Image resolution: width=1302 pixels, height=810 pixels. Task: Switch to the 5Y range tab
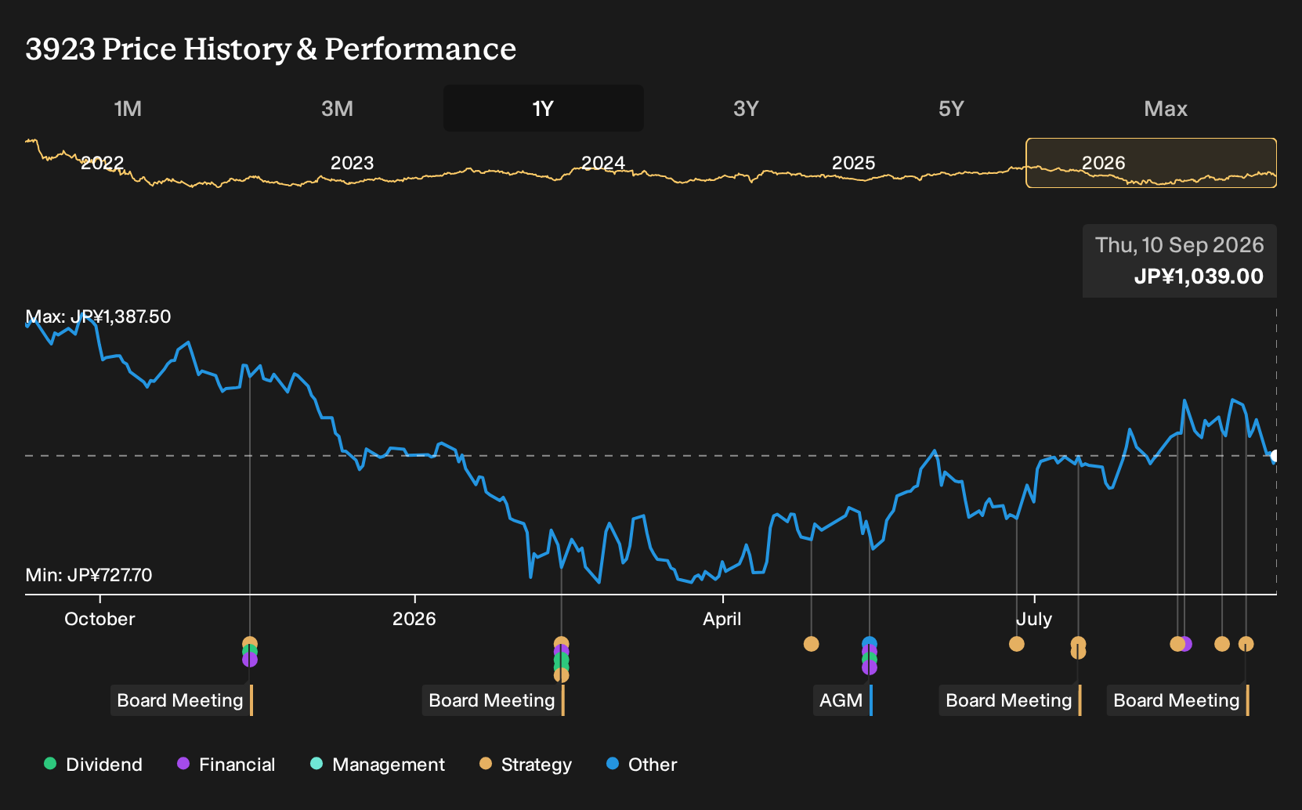pos(951,108)
